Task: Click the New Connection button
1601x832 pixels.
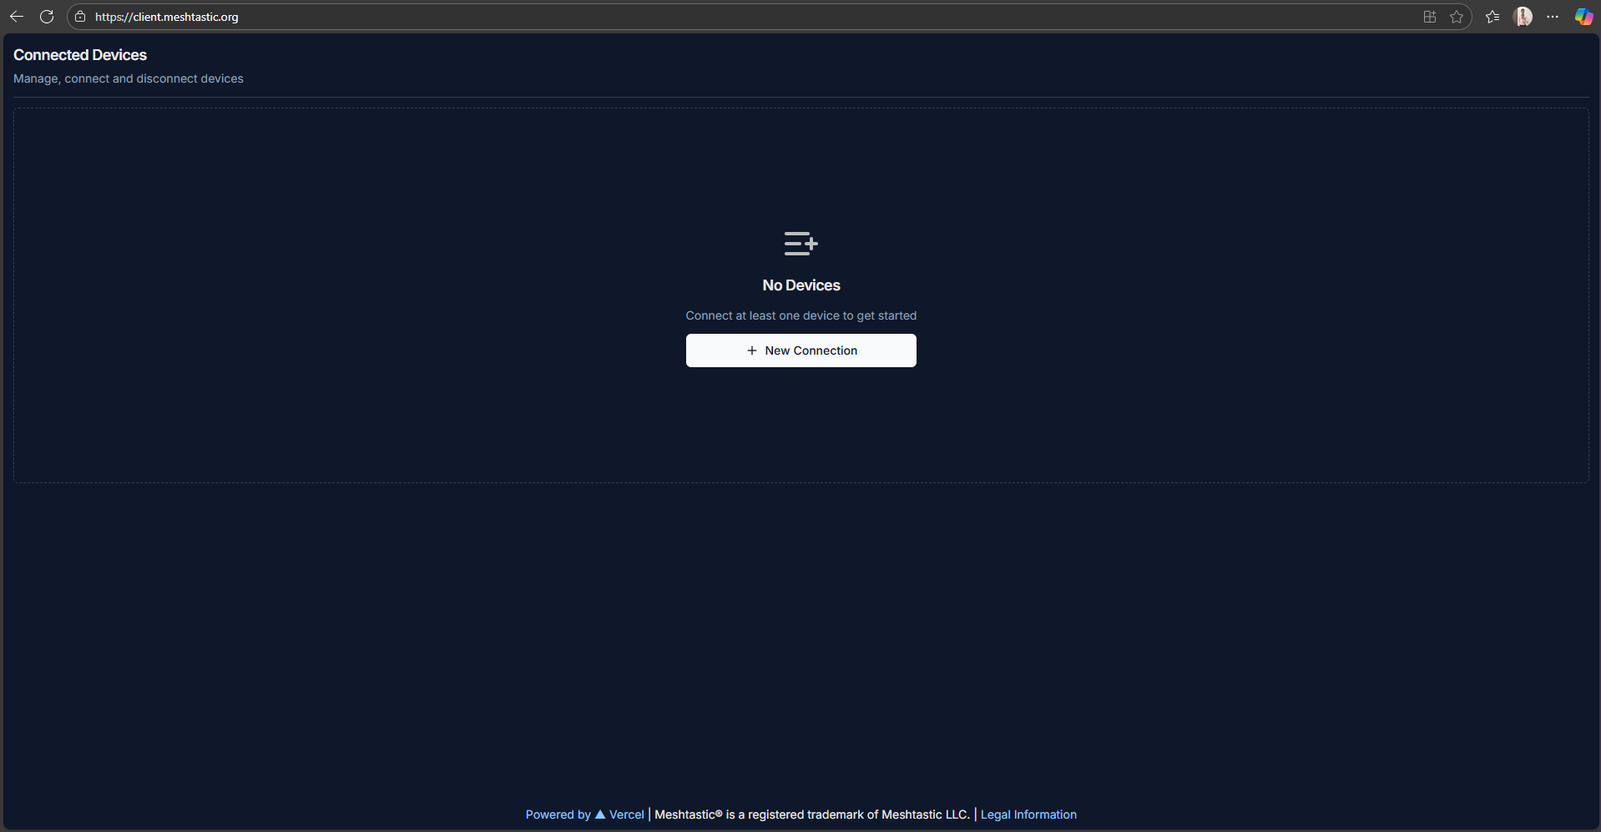Action: coord(800,350)
